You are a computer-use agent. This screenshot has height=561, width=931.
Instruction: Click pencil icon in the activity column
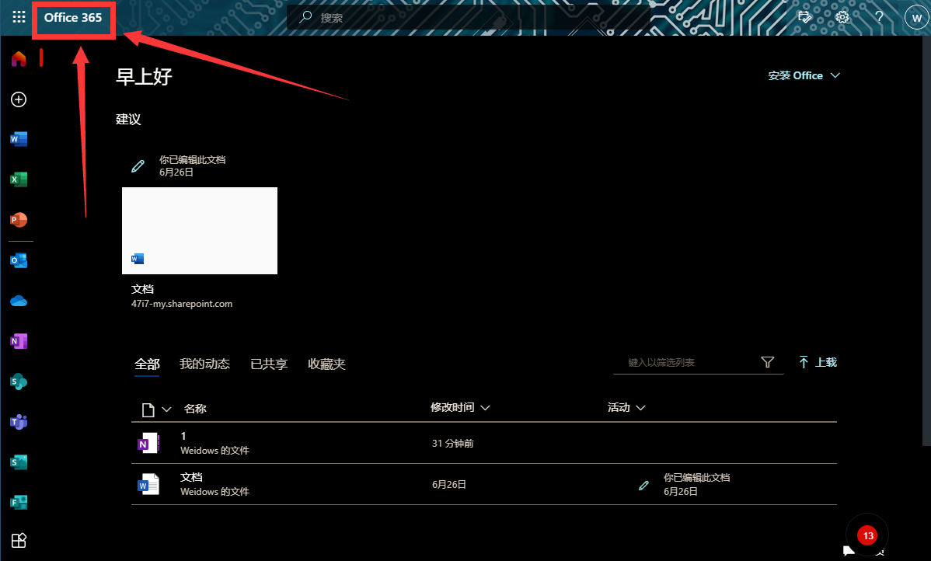[643, 486]
